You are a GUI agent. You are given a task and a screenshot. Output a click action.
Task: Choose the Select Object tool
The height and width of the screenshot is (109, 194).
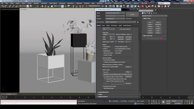point(28,6)
